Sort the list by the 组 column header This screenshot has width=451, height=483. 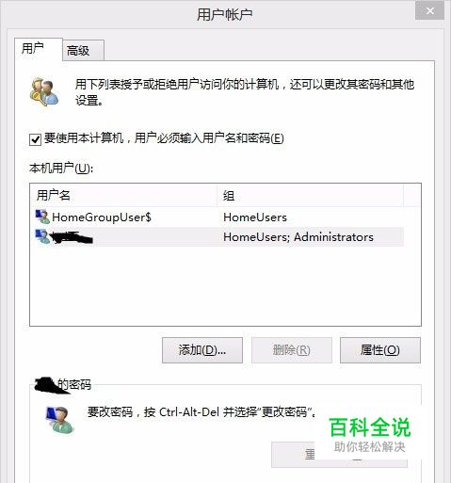310,195
